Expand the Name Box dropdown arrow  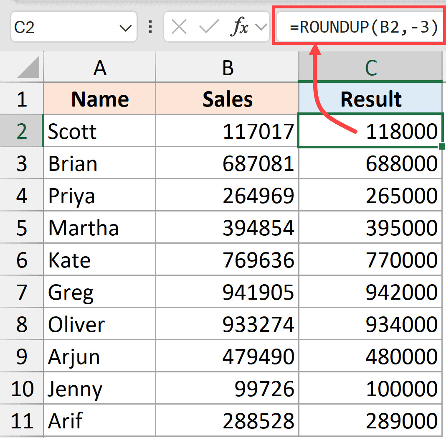(x=124, y=28)
